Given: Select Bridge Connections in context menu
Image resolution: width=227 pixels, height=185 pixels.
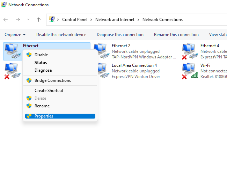Looking at the screenshot, I should (52, 80).
